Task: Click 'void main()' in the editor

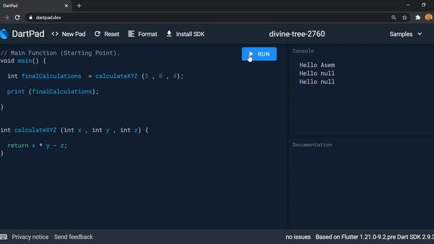Action: (x=20, y=61)
